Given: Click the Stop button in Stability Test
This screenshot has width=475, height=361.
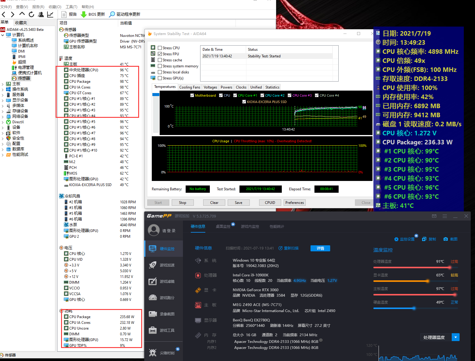Looking at the screenshot, I should point(183,203).
